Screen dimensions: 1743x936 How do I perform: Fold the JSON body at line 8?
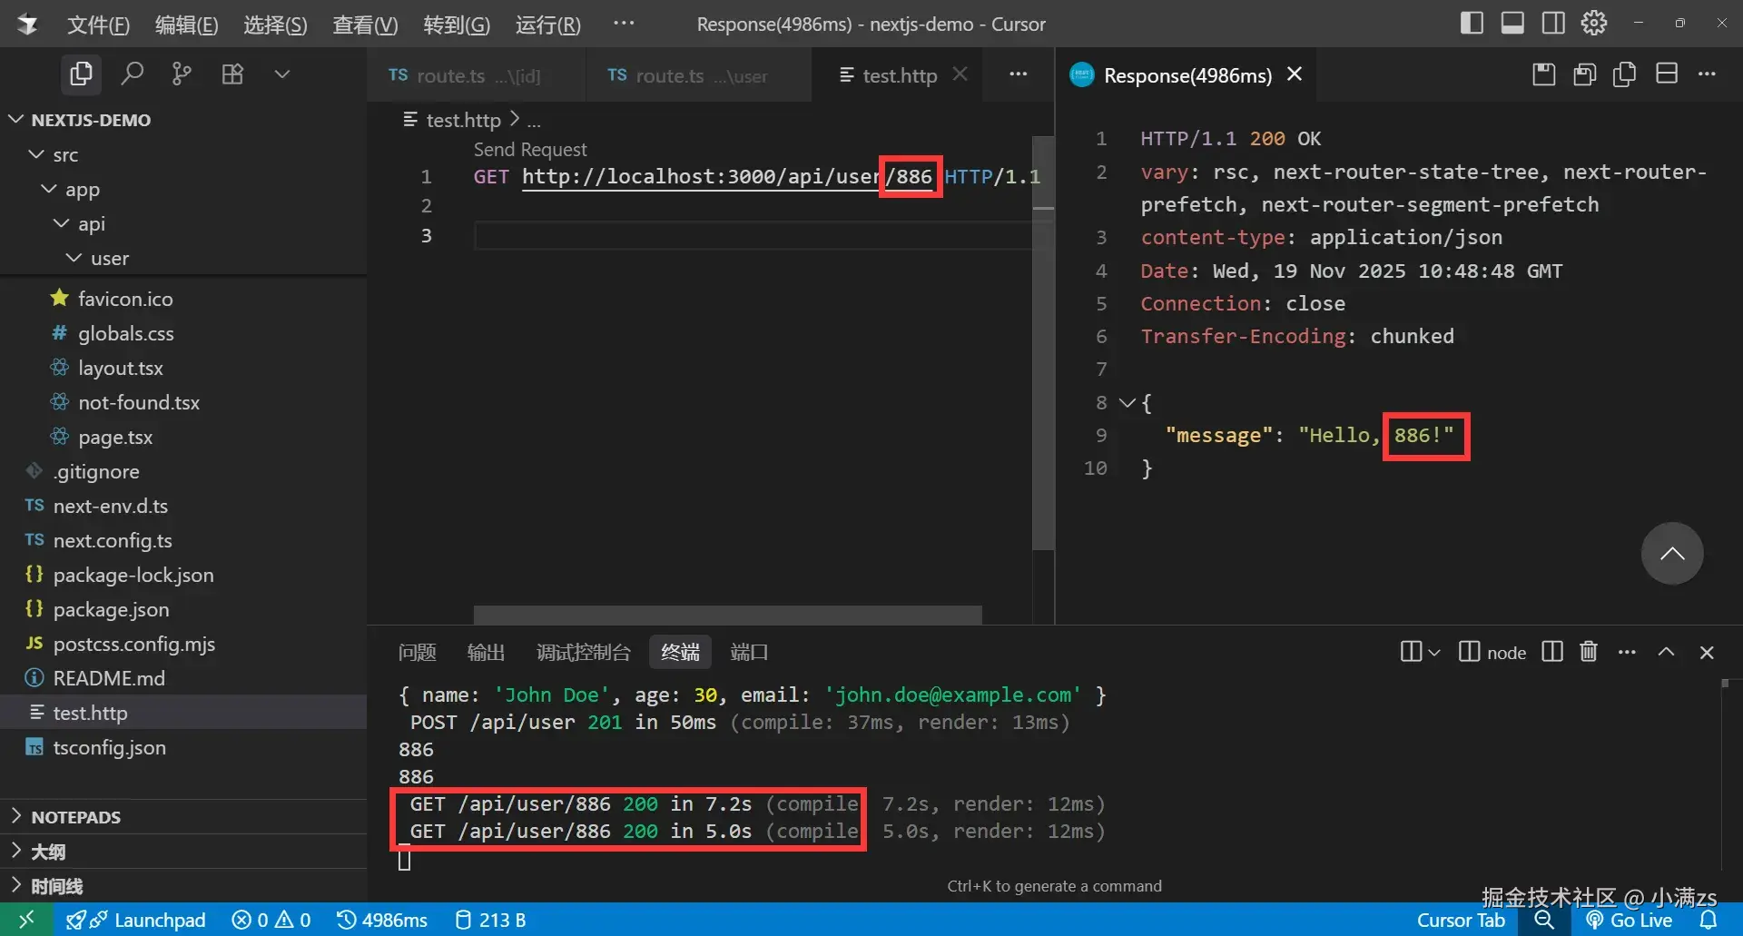pos(1128,402)
